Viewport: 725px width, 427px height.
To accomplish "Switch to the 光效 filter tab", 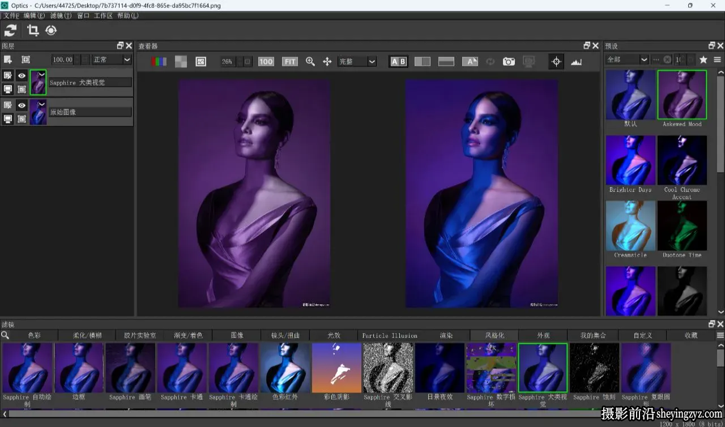I will point(334,335).
